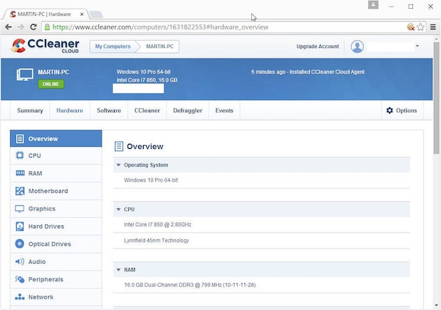Select the Network icon in sidebar
Screen dimensions: 441x310
(x=19, y=297)
